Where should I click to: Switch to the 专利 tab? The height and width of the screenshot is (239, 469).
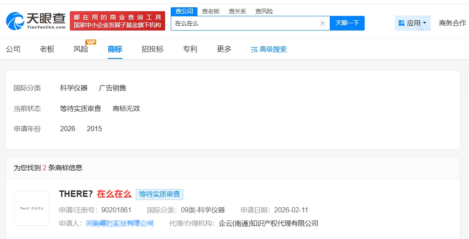point(190,49)
